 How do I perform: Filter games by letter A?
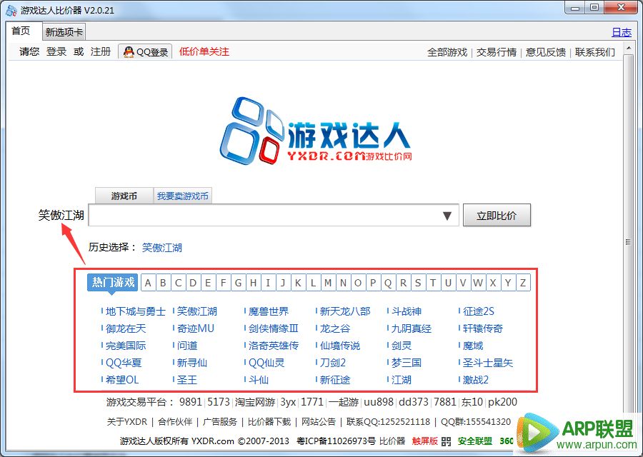[148, 283]
